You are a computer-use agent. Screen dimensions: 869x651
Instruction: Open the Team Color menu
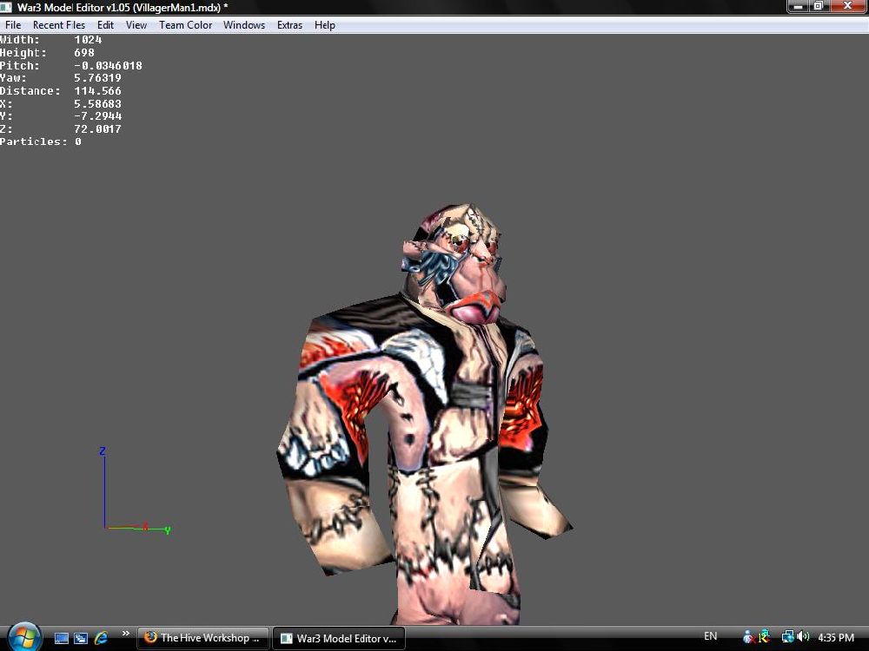pyautogui.click(x=185, y=25)
